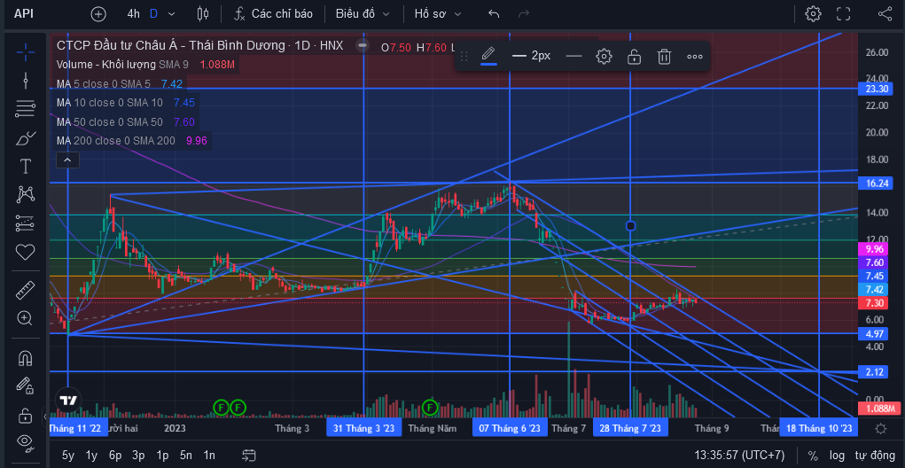Open the drawing settings gear in floating toolbar
The image size is (905, 468).
coord(604,56)
